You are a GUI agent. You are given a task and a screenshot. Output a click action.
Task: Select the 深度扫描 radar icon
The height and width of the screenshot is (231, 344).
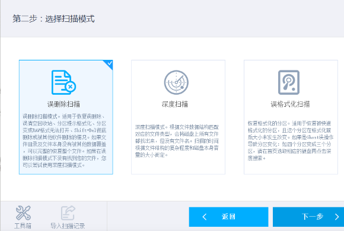tap(176, 82)
